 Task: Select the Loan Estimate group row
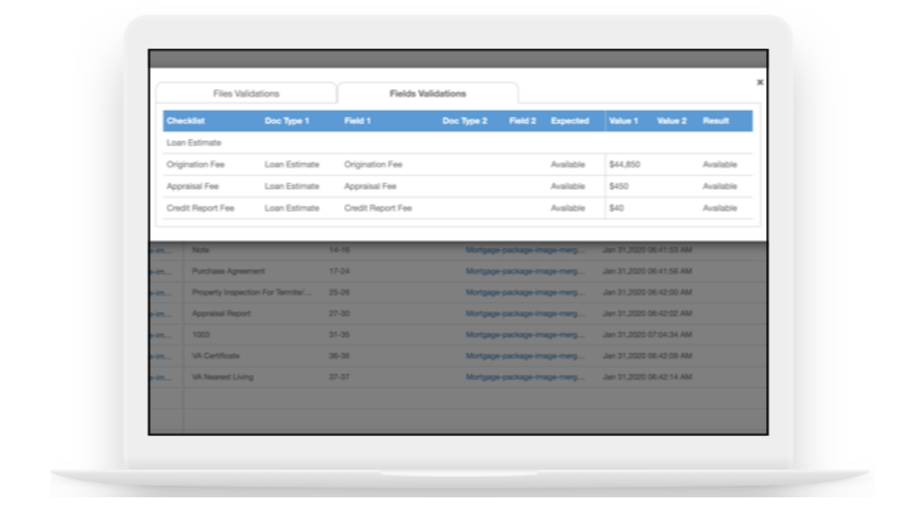(458, 142)
